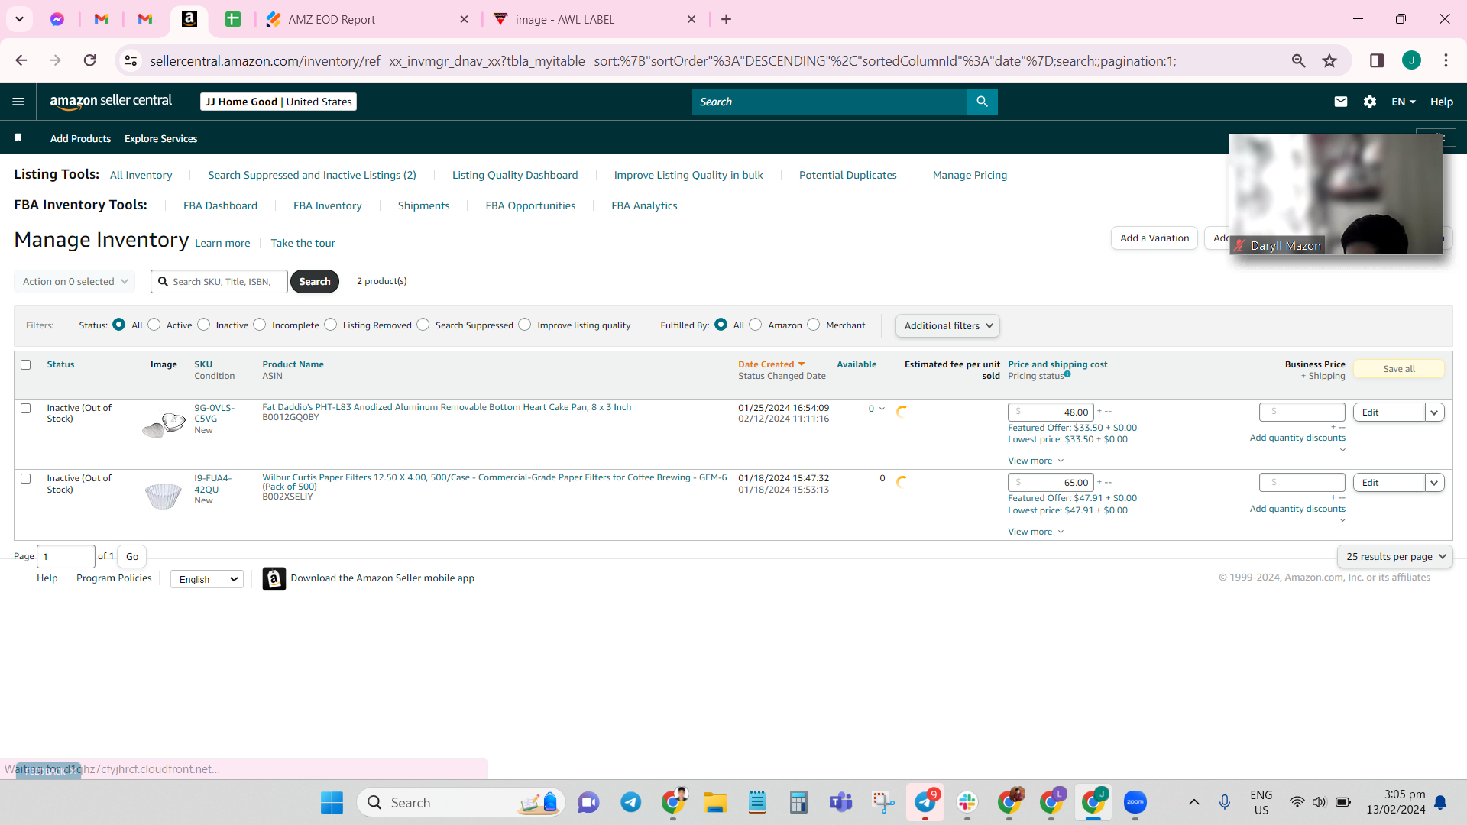Open the Messages envelope icon
The width and height of the screenshot is (1467, 825).
[1341, 102]
